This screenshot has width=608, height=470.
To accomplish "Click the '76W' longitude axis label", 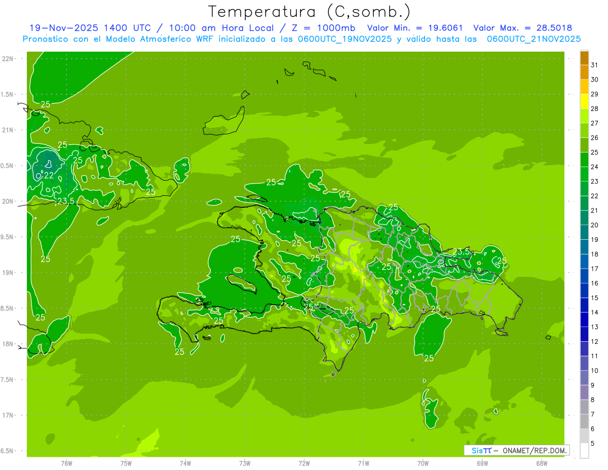I will click(66, 463).
